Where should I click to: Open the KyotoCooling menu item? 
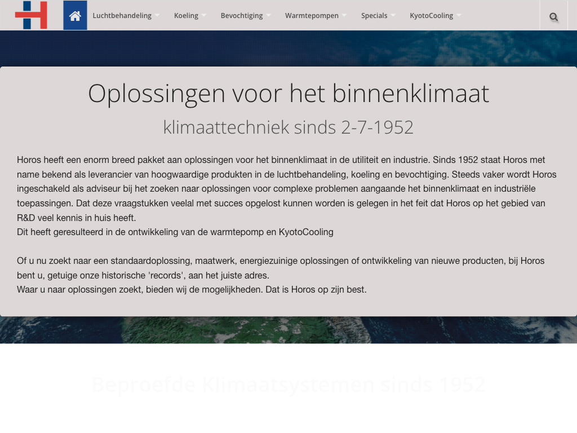431,16
